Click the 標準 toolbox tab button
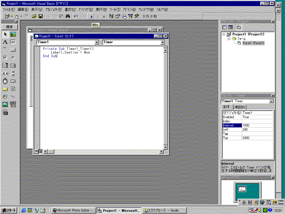 coord(9,27)
